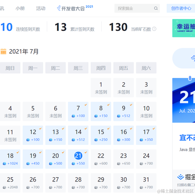Viewport: 195px width, 195px height.
Task: Click the 周六 weekday header
Action: [x=146, y=68]
